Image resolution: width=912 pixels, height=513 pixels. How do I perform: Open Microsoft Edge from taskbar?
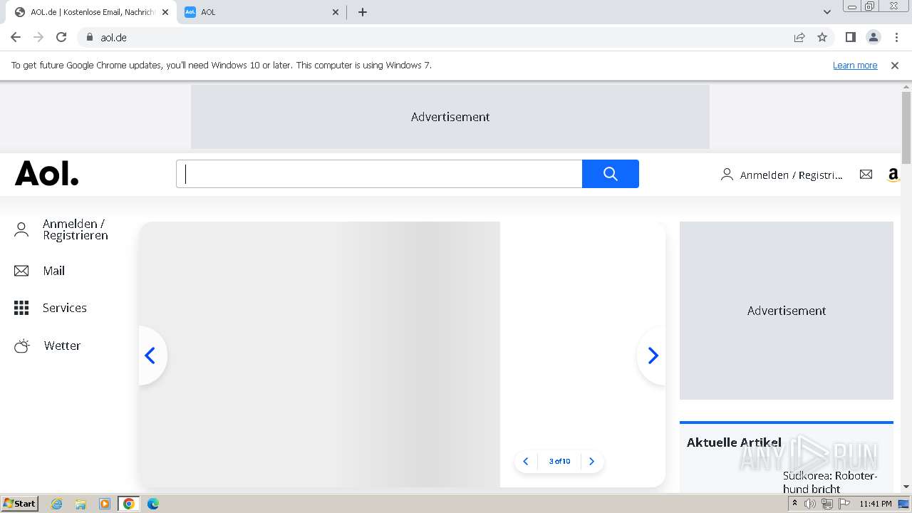click(x=153, y=504)
